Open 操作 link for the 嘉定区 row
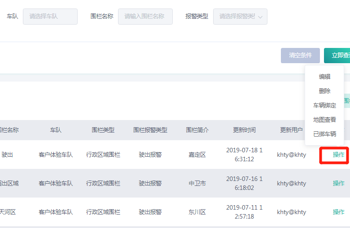 (338, 155)
